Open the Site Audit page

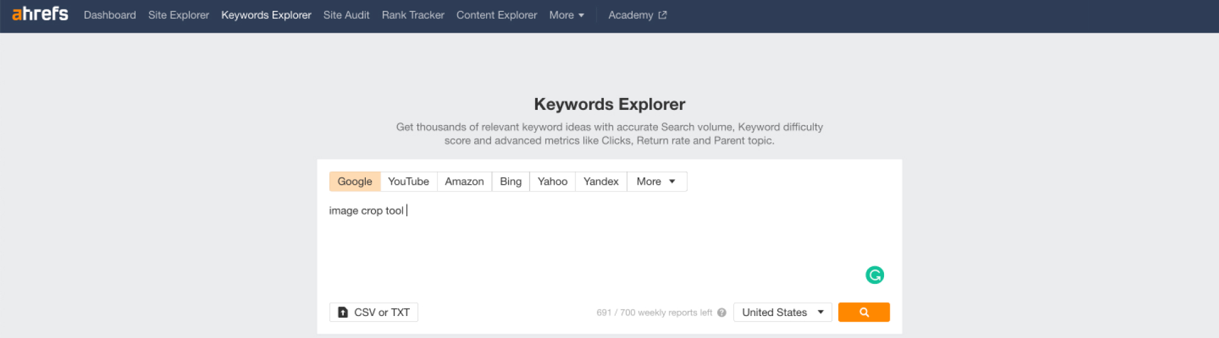point(346,15)
